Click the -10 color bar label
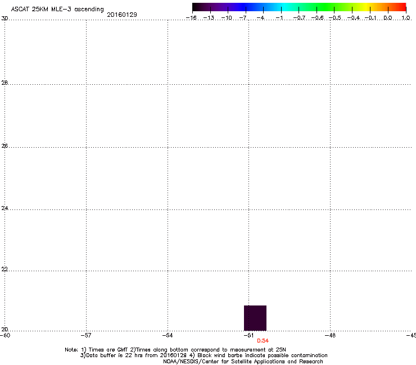416x365 pixels. tap(227, 18)
